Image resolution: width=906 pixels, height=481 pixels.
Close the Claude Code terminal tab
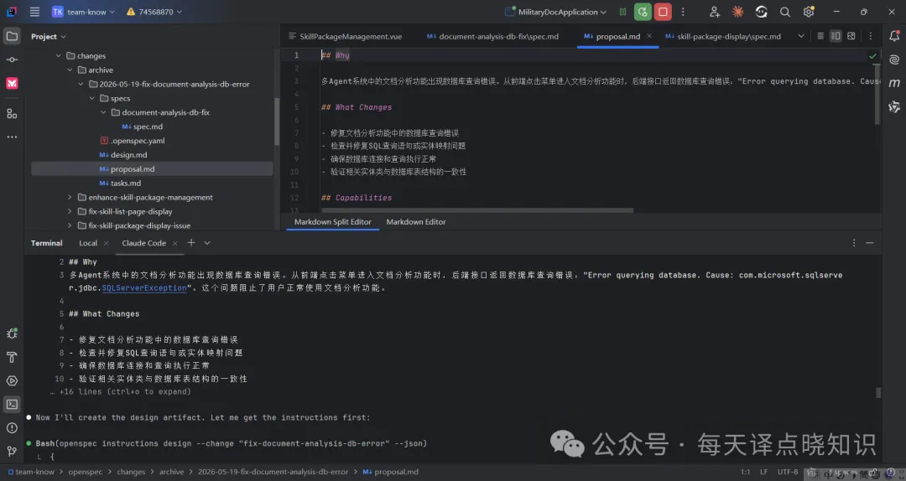tap(175, 243)
